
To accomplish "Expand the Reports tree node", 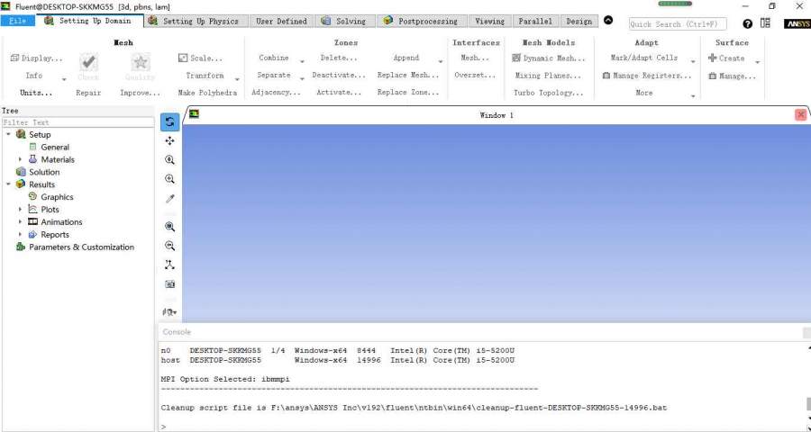I will pyautogui.click(x=20, y=234).
